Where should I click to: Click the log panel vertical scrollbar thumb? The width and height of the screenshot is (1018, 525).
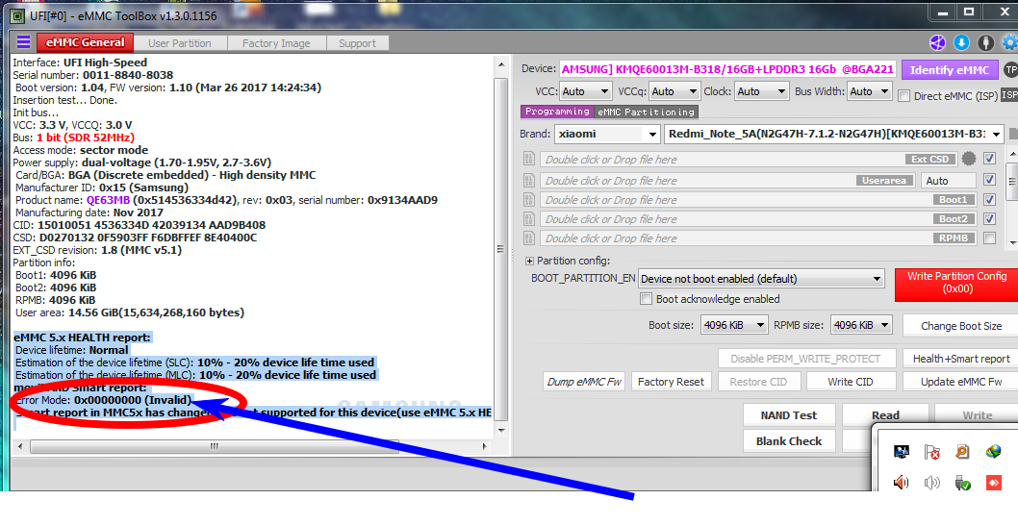(x=500, y=248)
